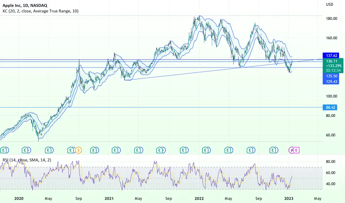The image size is (345, 203).
Task: Open the late April 2022 earnings marker
Action: pyautogui.click(x=228, y=150)
